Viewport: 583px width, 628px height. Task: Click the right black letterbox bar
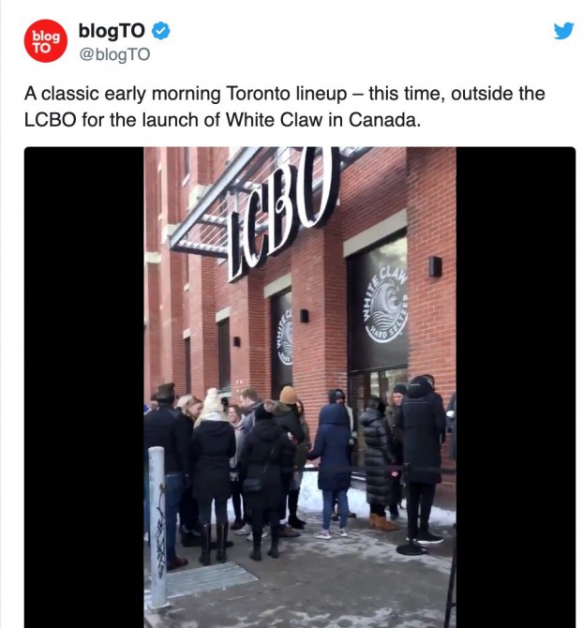tap(516, 387)
